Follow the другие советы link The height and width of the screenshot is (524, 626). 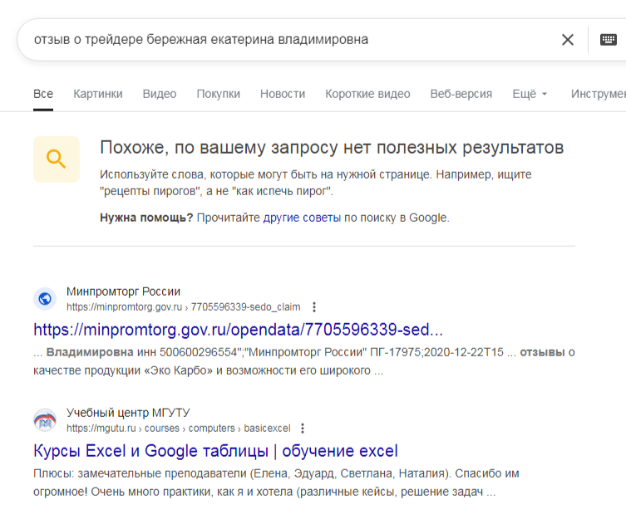302,218
